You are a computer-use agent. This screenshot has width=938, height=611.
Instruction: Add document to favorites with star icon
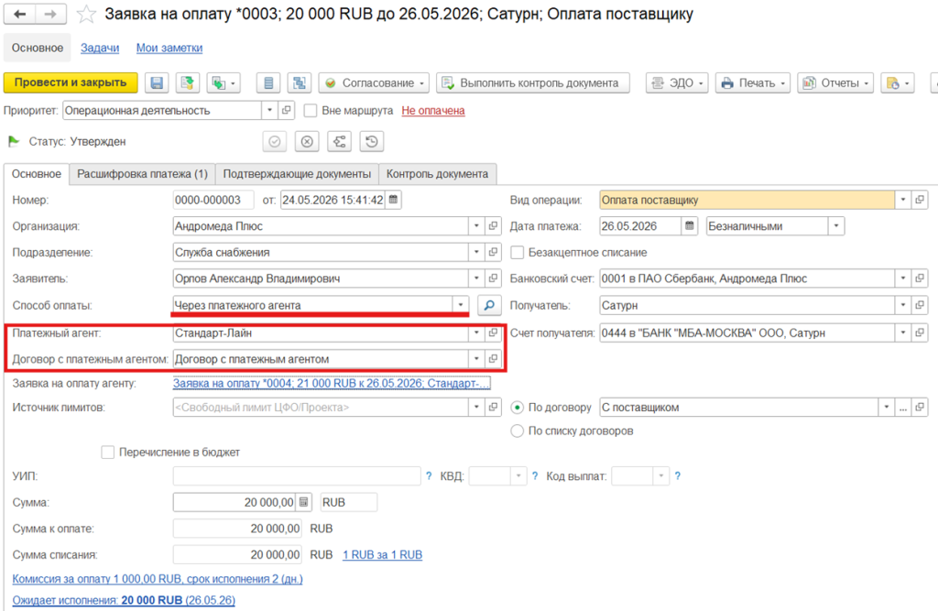pyautogui.click(x=86, y=14)
